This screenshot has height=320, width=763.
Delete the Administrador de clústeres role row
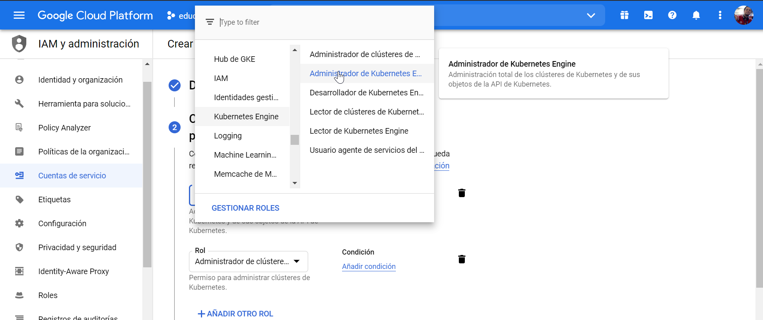coord(462,259)
